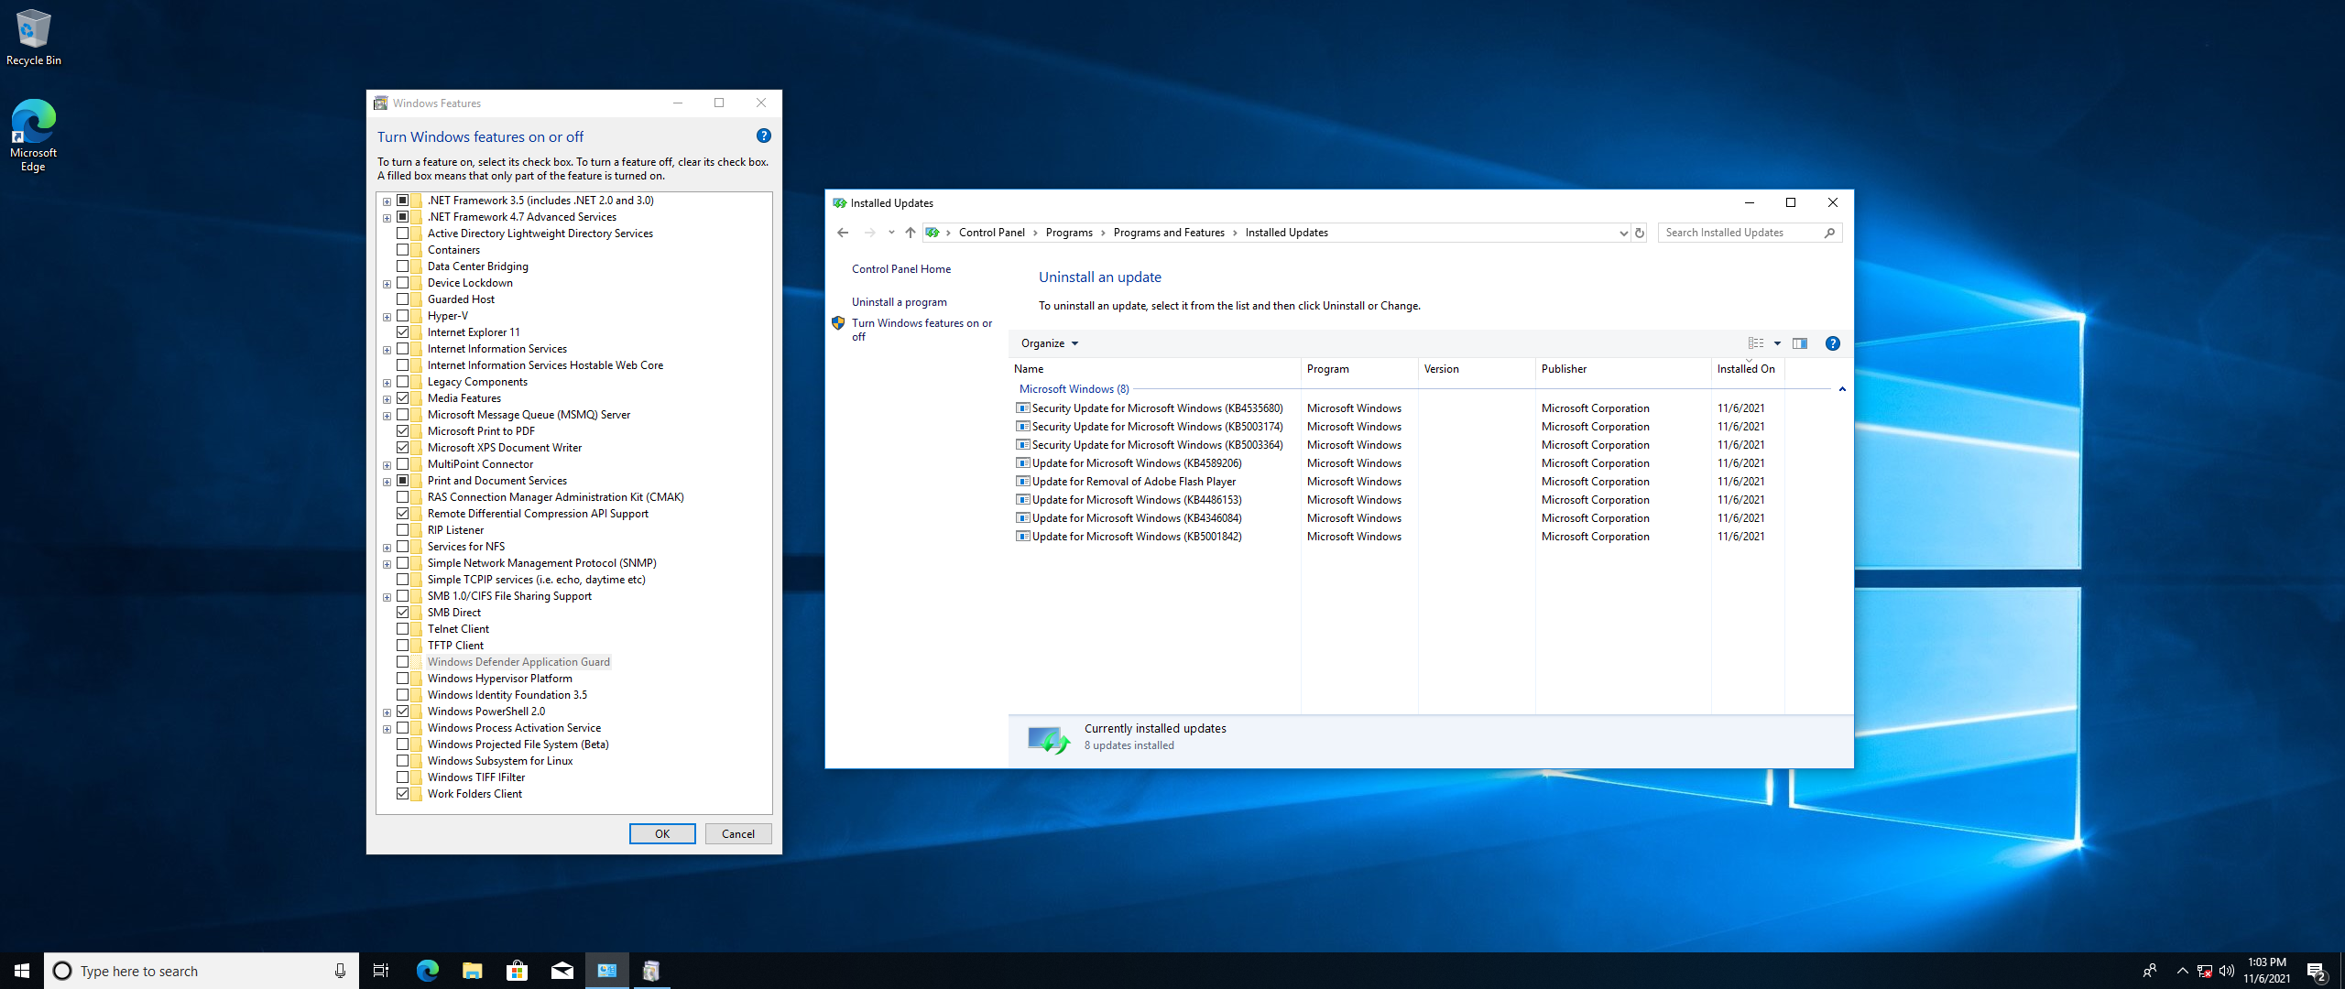The width and height of the screenshot is (2345, 989).
Task: Open Task View on taskbar
Action: [x=381, y=971]
